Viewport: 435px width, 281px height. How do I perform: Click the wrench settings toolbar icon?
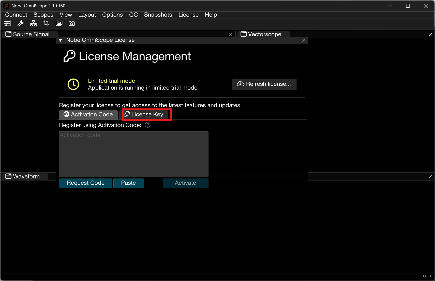click(20, 24)
